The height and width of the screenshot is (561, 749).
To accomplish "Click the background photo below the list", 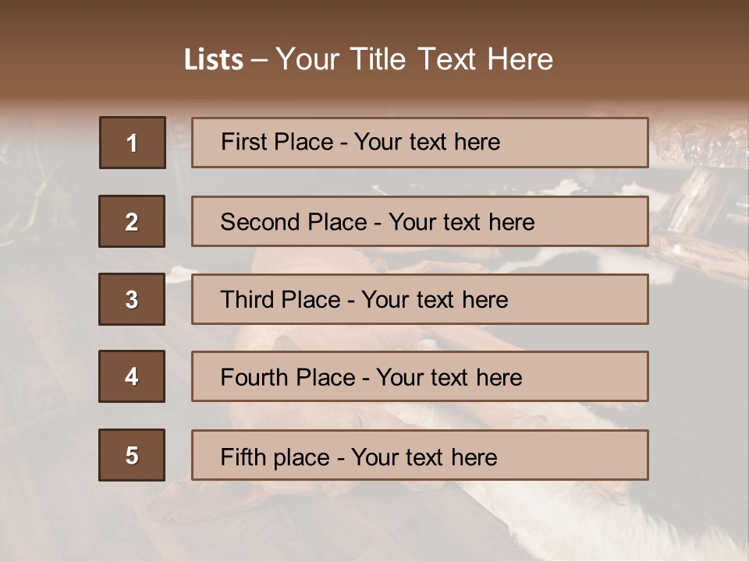I will [x=374, y=522].
